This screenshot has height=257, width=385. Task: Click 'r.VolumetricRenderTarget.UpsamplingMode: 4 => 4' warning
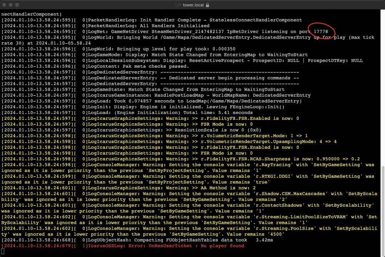click(x=269, y=141)
